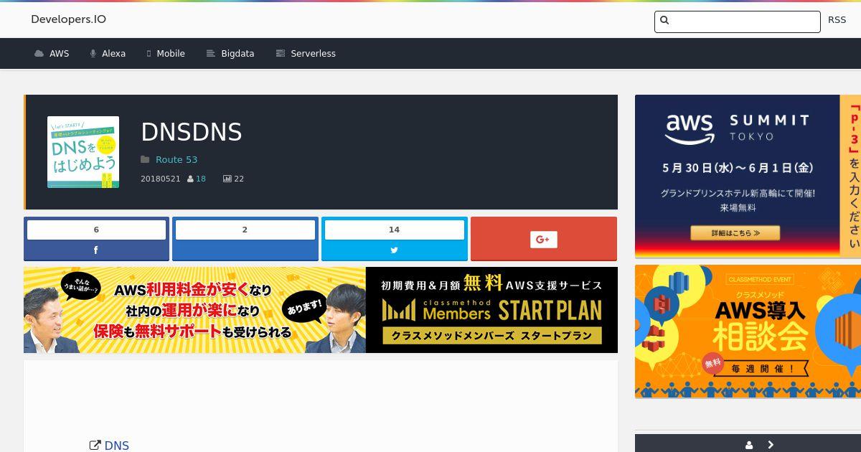Click the article title DNSDNS
This screenshot has width=861, height=452.
click(192, 132)
